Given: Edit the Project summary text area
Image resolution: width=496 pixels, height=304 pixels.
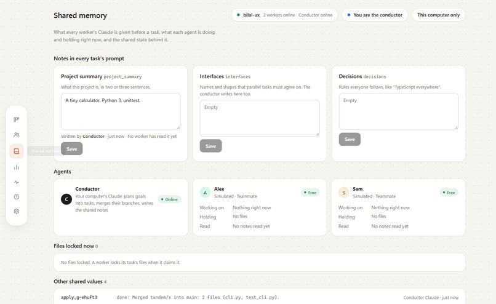Looking at the screenshot, I should point(121,111).
